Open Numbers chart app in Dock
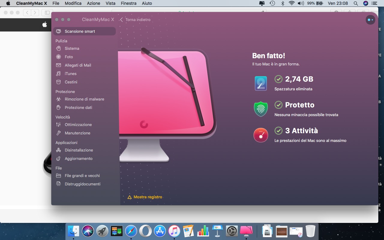This screenshot has width=384, height=240. (x=203, y=231)
